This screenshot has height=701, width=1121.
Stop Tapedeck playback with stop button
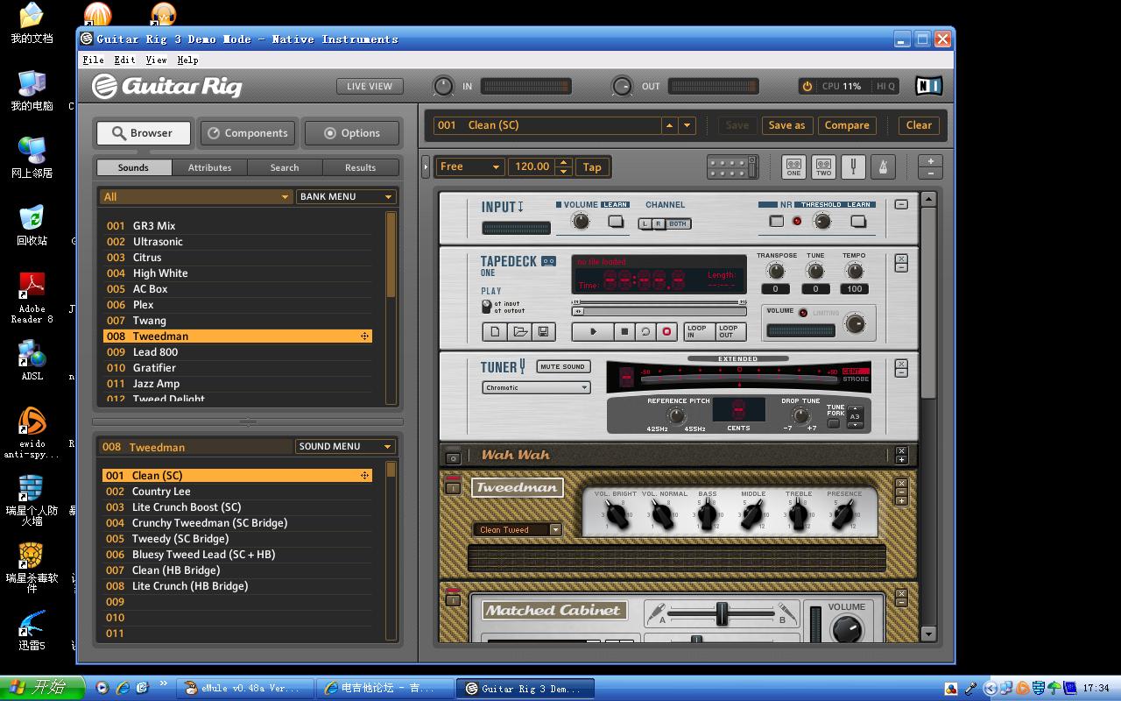pos(624,332)
